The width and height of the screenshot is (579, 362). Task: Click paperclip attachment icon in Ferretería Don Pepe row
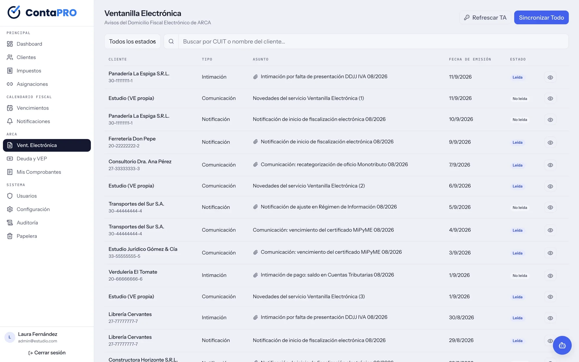(255, 142)
